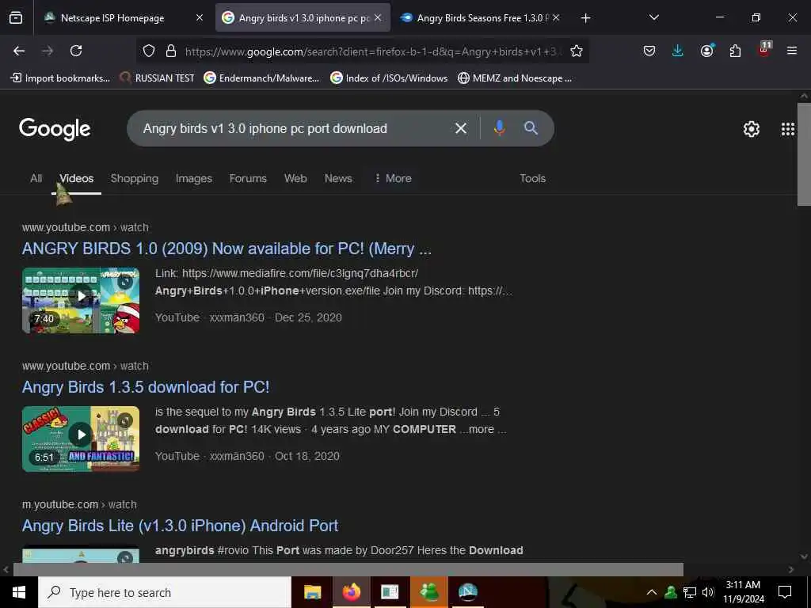Screen dimensions: 811x608
Task: Close the Angry birds Google search tab
Action: coord(378,17)
